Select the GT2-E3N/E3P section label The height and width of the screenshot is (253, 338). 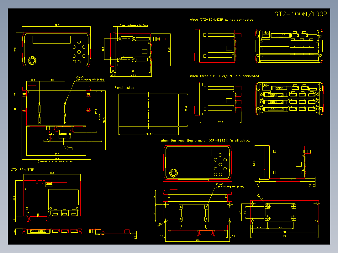[x=22, y=169]
